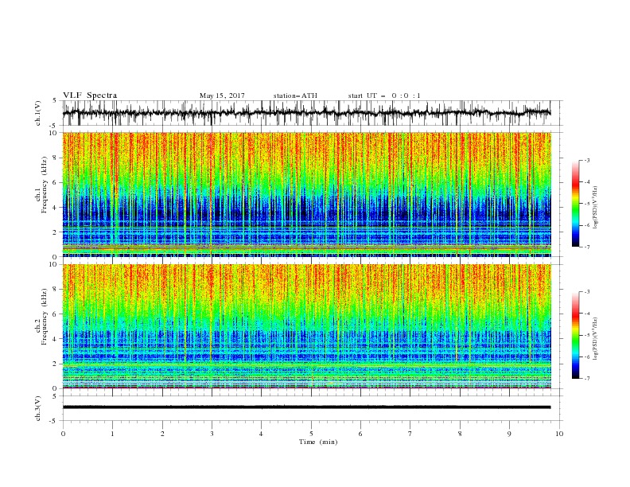
Task: Click the log(PSD) label beside ch.2 colorbar
Action: tap(596, 338)
